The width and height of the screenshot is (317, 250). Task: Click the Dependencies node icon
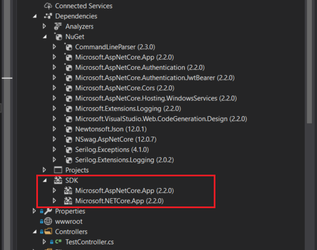[48, 16]
